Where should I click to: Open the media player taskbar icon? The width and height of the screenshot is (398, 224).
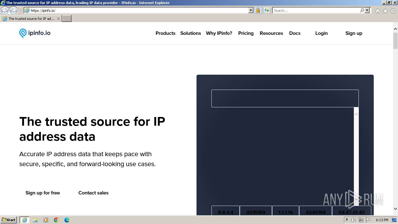pyautogui.click(x=46, y=220)
